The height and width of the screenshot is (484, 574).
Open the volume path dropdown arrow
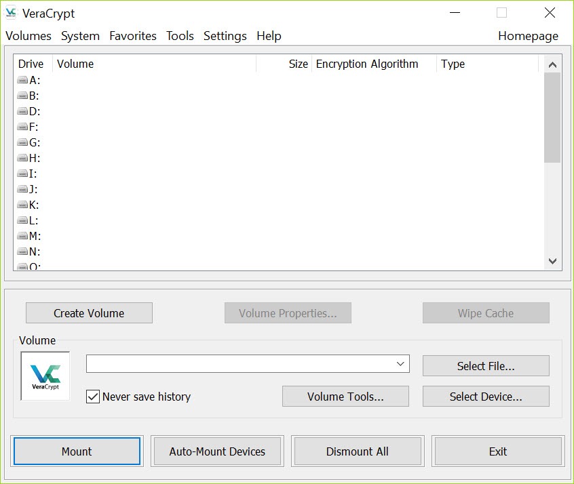(400, 363)
